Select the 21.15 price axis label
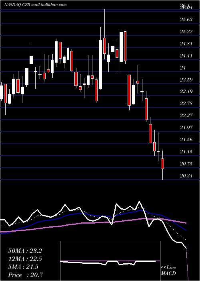 click(x=186, y=152)
